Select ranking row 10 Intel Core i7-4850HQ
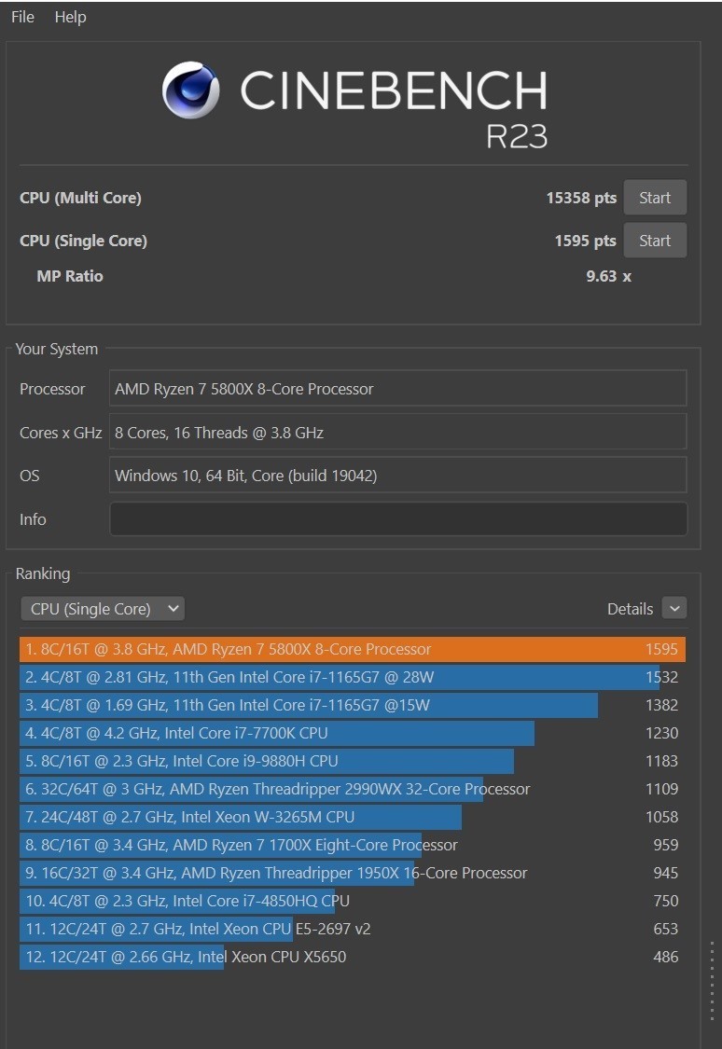 [353, 901]
